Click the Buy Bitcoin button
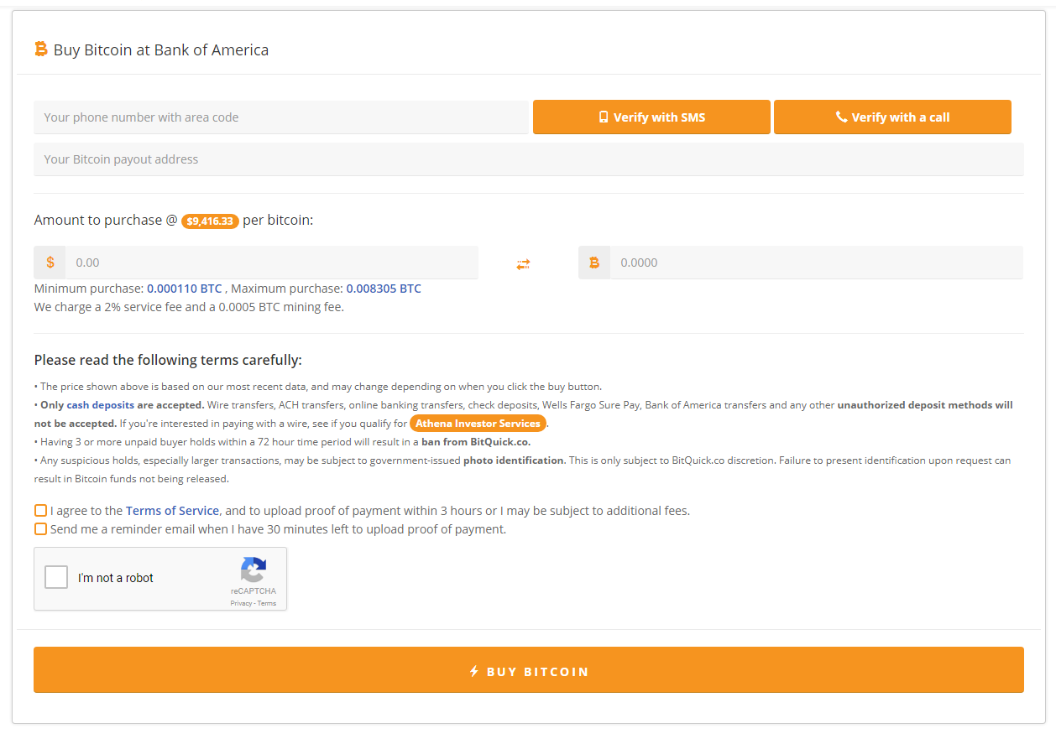Viewport: 1056px width, 744px height. point(529,670)
